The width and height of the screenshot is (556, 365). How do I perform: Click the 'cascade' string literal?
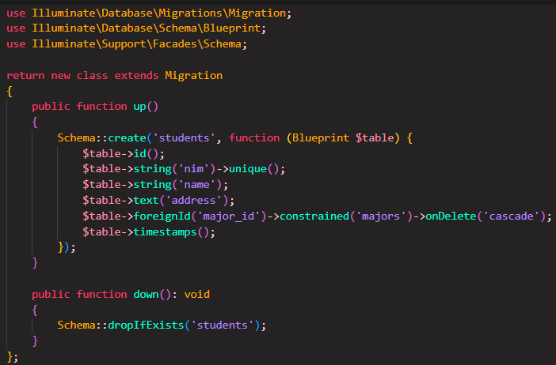tap(511, 216)
